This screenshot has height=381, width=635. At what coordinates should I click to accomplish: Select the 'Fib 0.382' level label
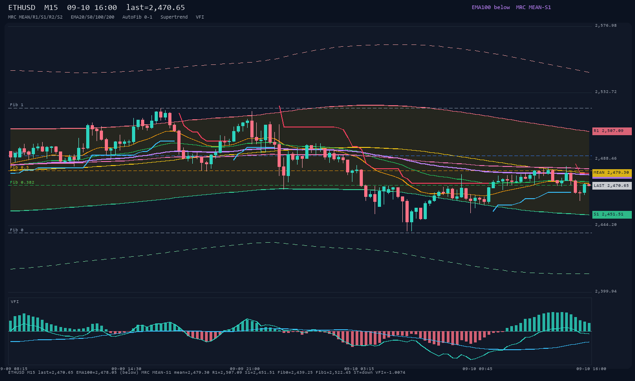[x=22, y=182]
